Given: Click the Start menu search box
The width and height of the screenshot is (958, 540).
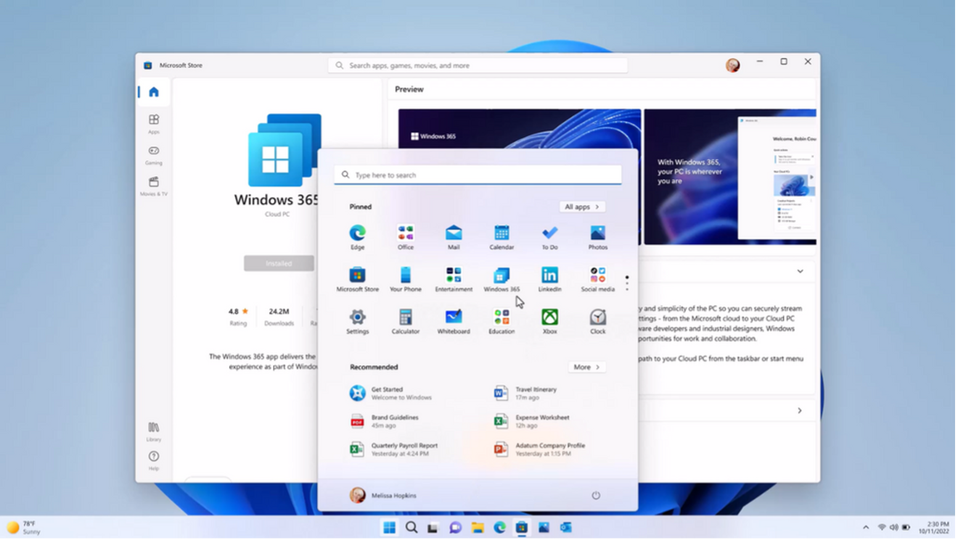Looking at the screenshot, I should coord(478,174).
